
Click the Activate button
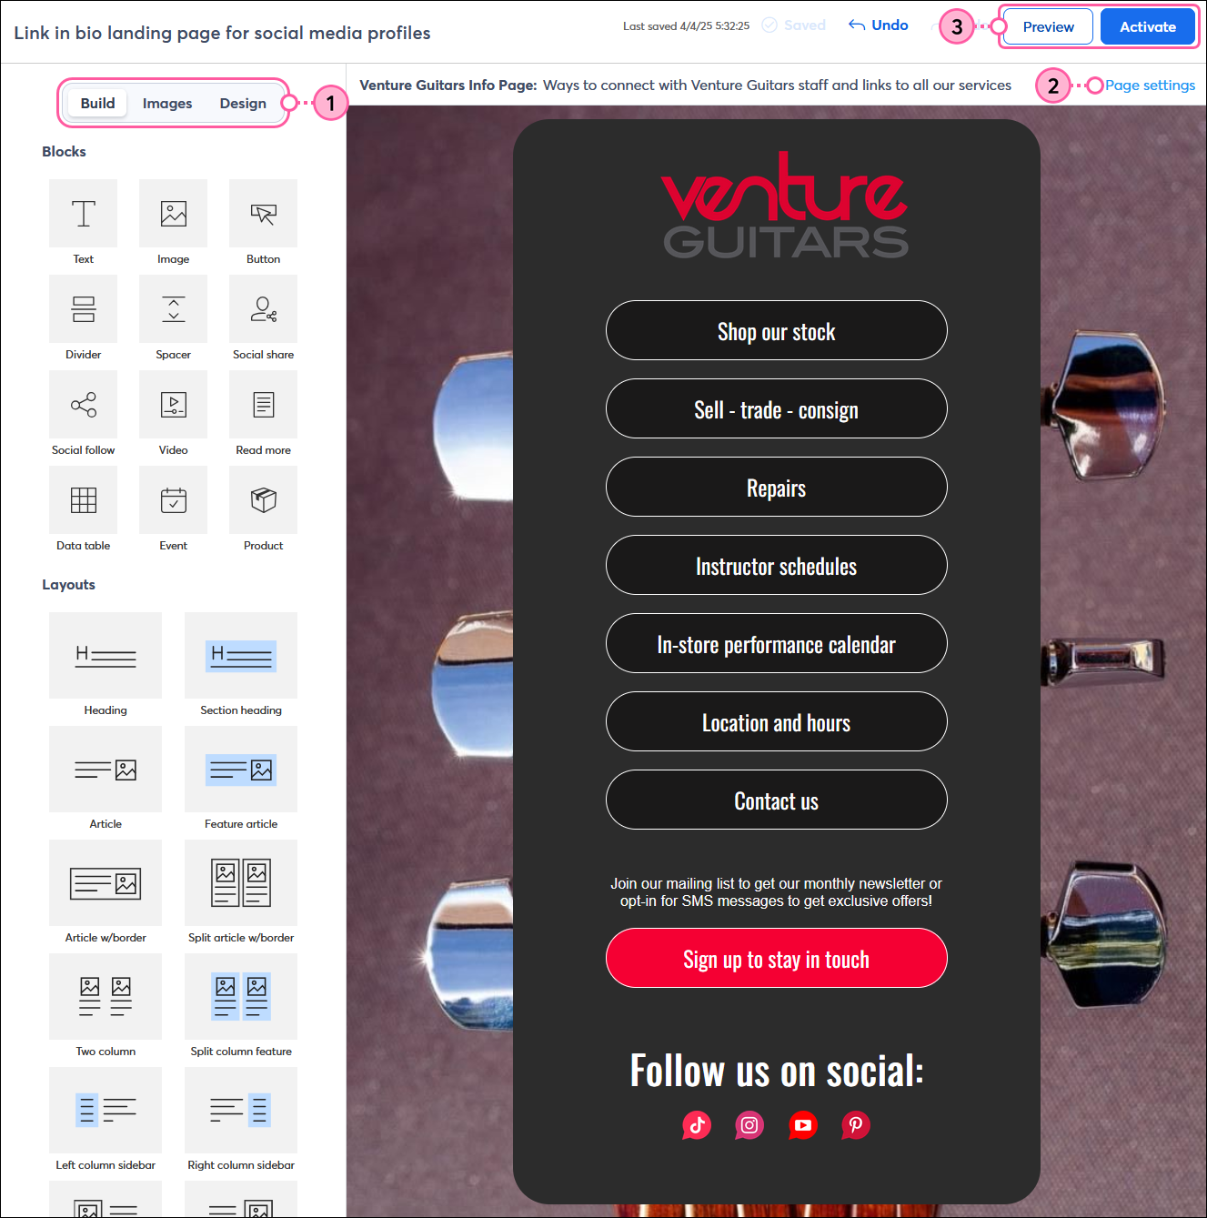point(1147,26)
